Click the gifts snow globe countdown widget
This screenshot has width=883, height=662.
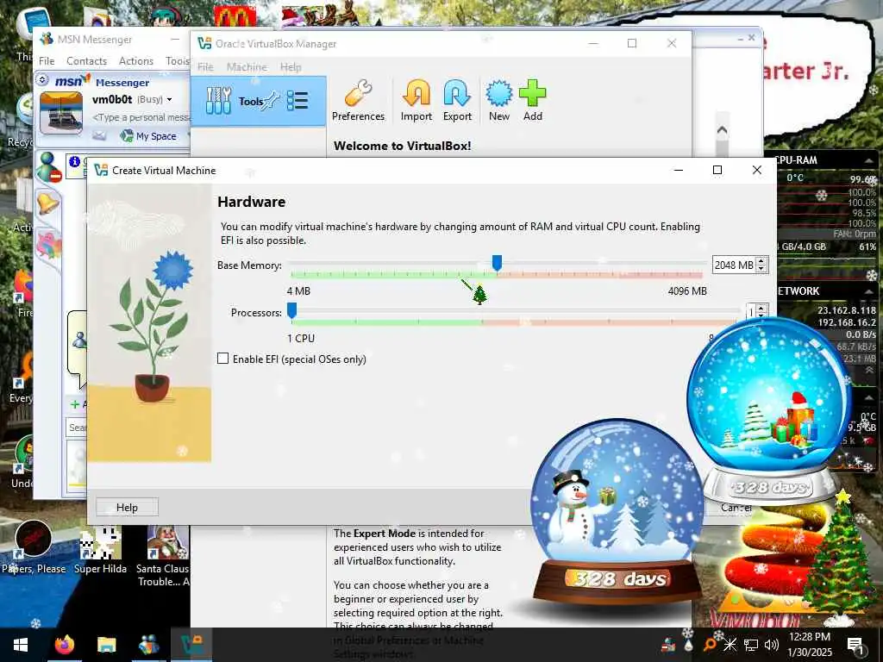tap(769, 411)
